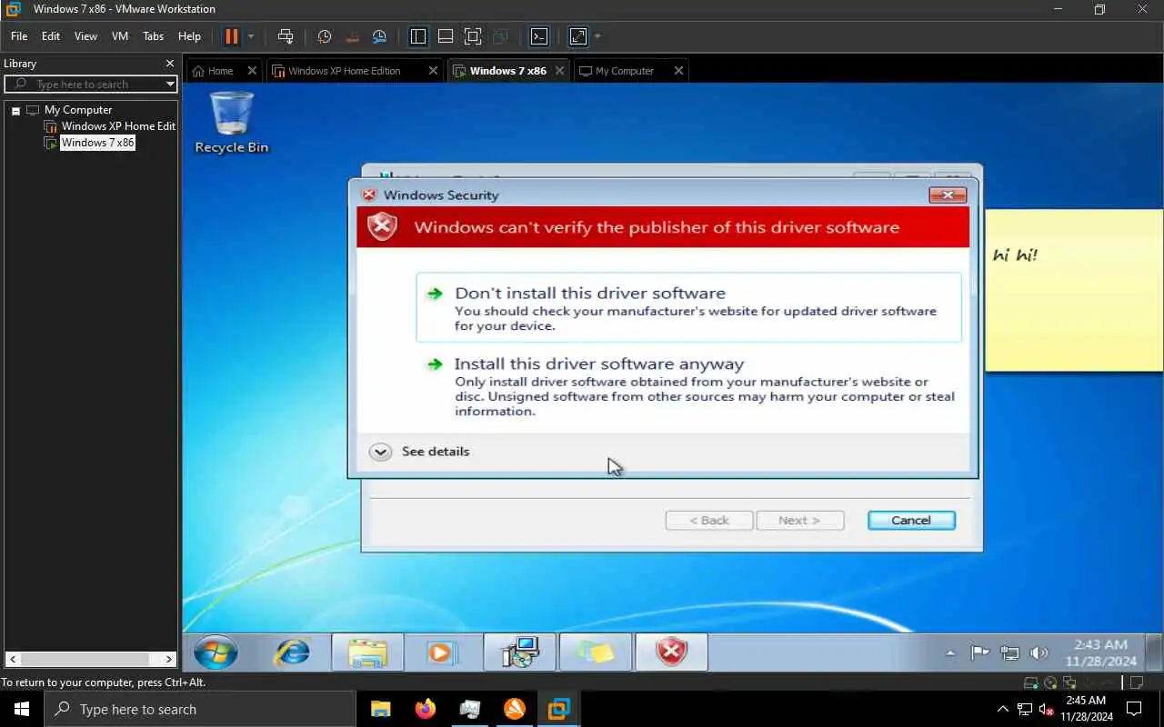This screenshot has width=1164, height=727.
Task: Select Windows 7 x86 in library tree
Action: pyautogui.click(x=97, y=143)
